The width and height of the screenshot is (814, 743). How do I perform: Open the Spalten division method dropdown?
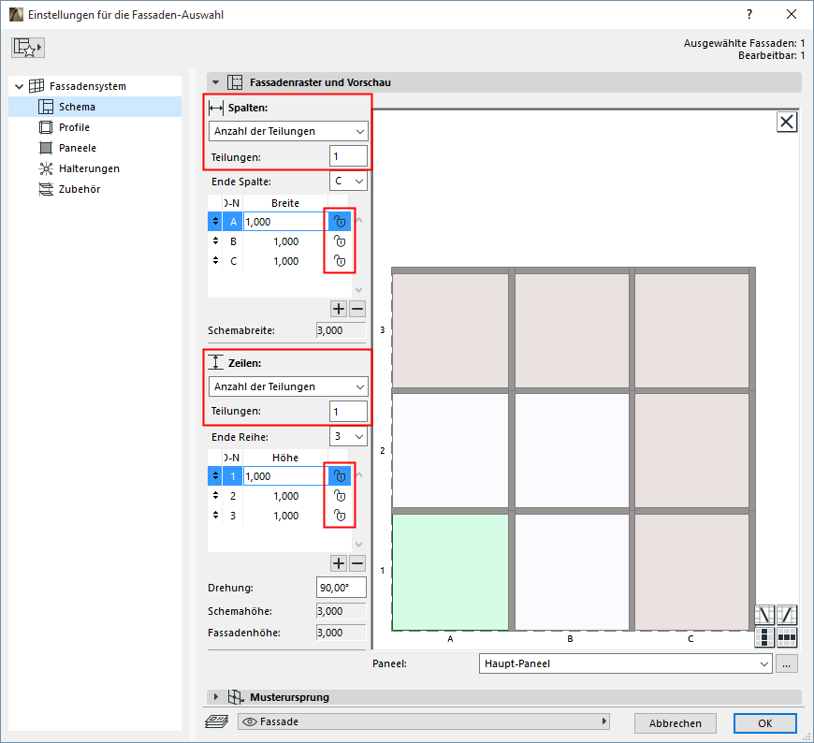click(x=288, y=131)
